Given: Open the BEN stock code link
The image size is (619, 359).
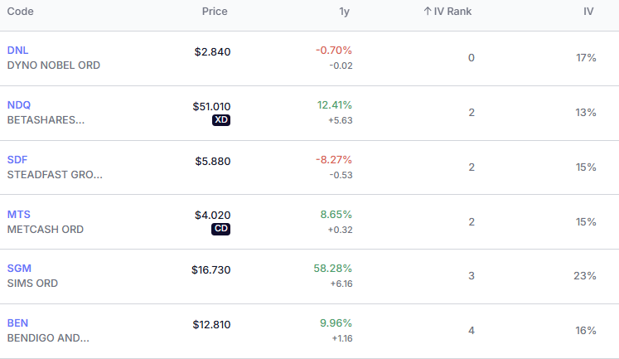Looking at the screenshot, I should 17,323.
